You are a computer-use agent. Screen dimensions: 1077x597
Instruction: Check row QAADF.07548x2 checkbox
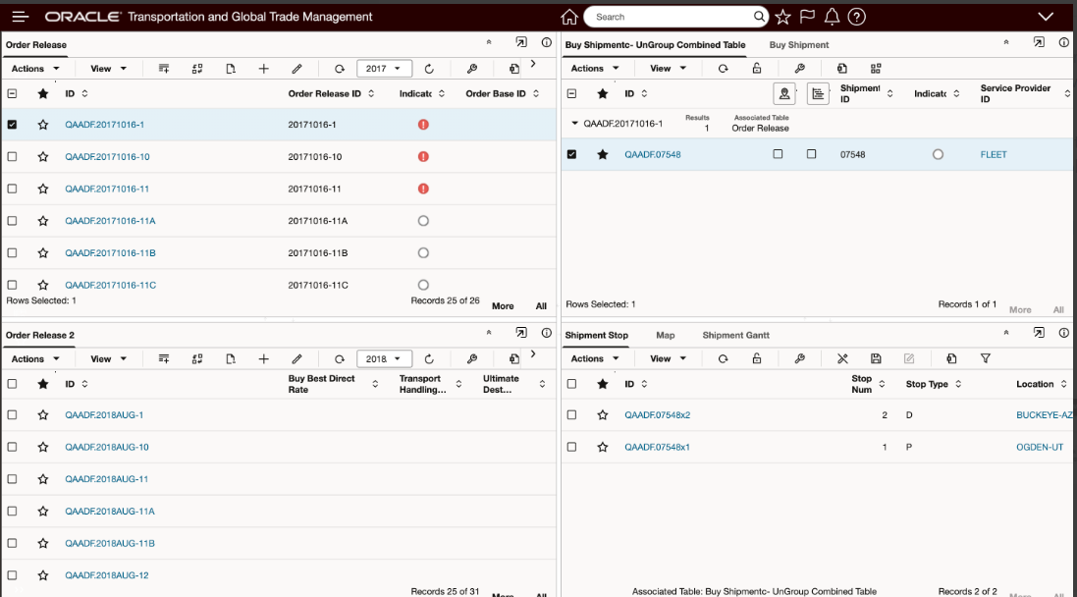coord(571,415)
